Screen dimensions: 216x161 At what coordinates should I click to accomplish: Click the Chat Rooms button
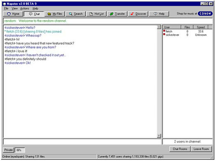click(180, 149)
